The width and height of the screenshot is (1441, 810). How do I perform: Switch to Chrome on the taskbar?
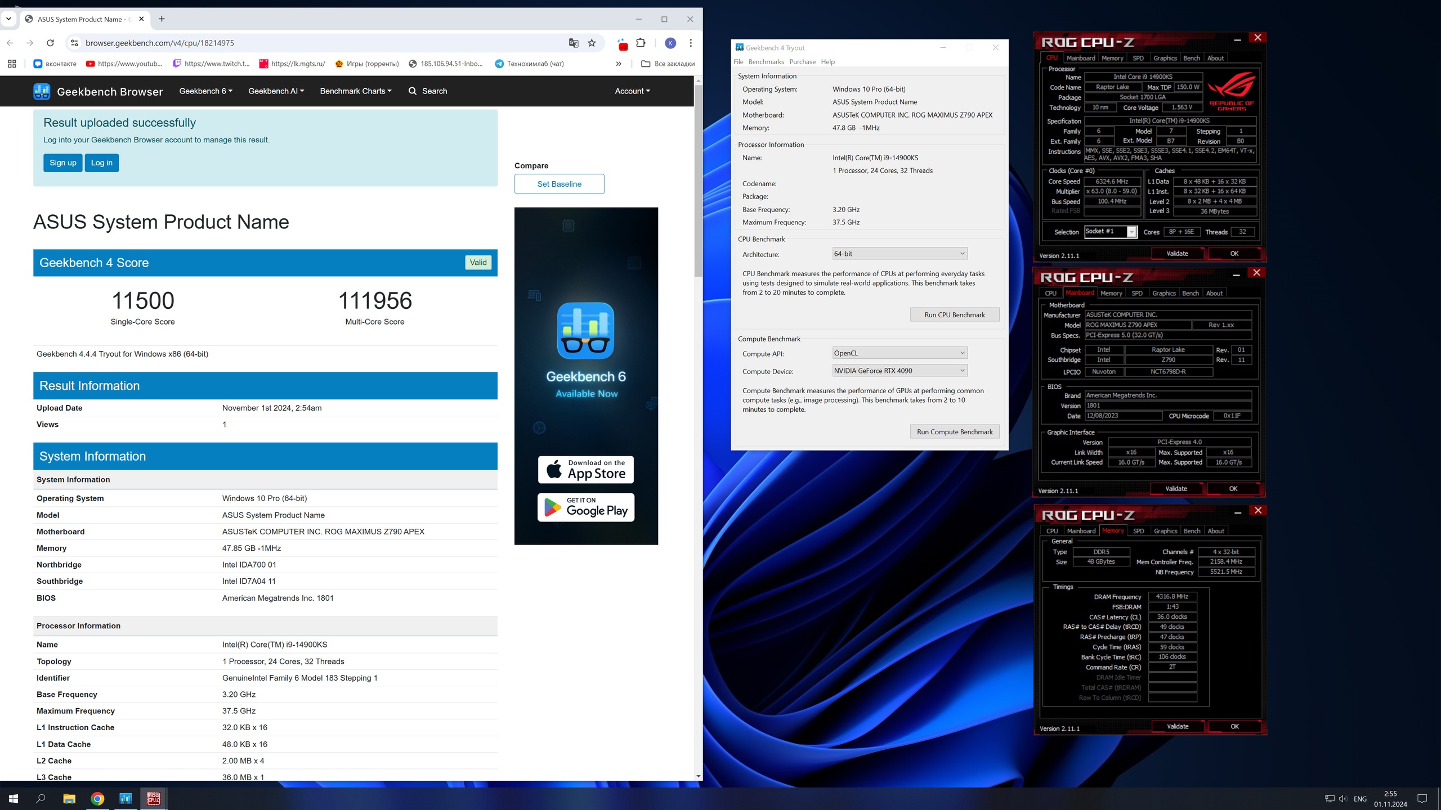97,798
